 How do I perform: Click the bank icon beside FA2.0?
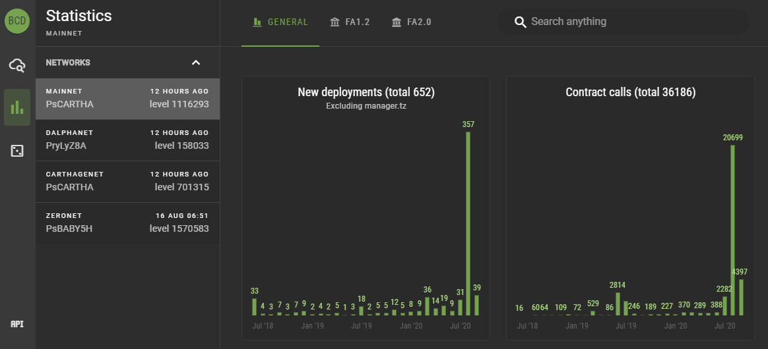click(x=397, y=22)
